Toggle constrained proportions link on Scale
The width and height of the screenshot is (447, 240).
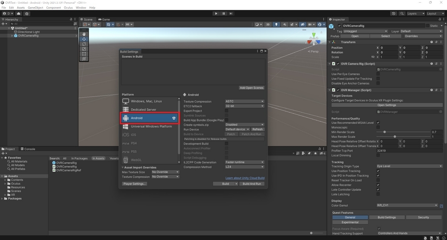(373, 57)
